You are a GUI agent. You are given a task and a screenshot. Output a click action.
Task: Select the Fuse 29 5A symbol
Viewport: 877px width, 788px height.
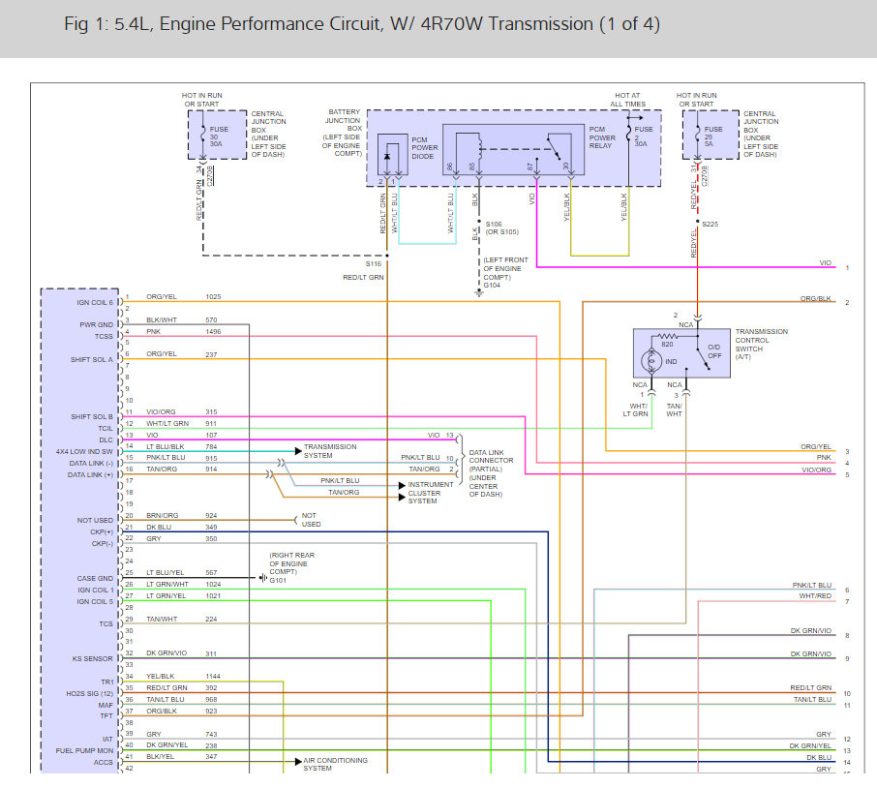click(698, 135)
